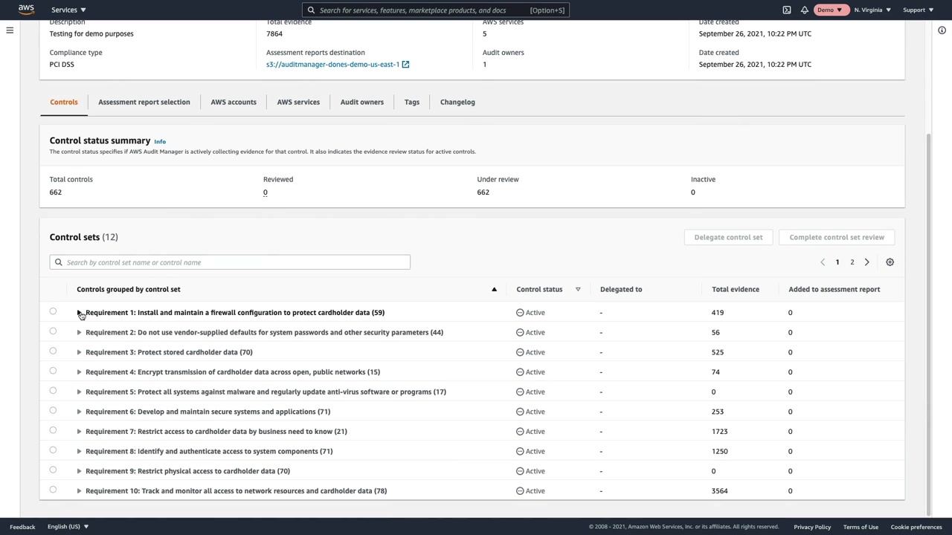Open CloudShell terminal icon in header
Screen dimensions: 952x535
787,10
